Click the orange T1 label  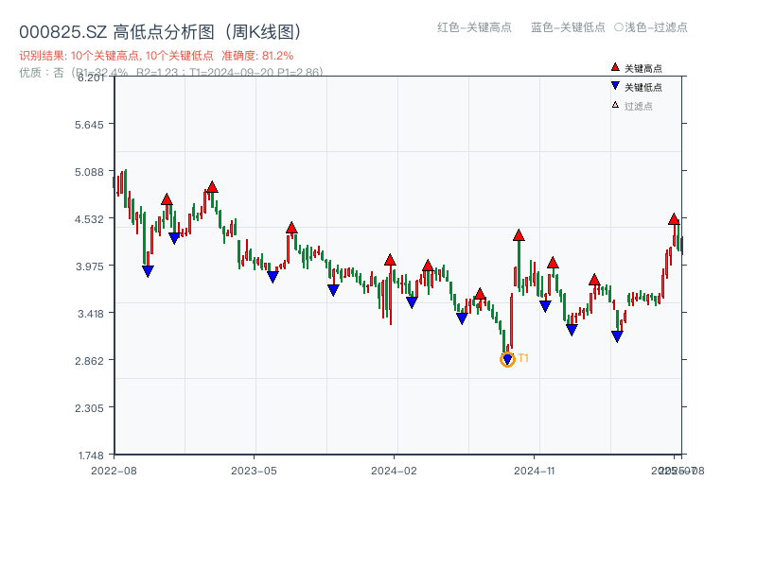click(523, 358)
